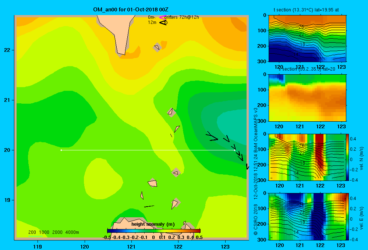Click the temperature section panel

tap(307, 39)
